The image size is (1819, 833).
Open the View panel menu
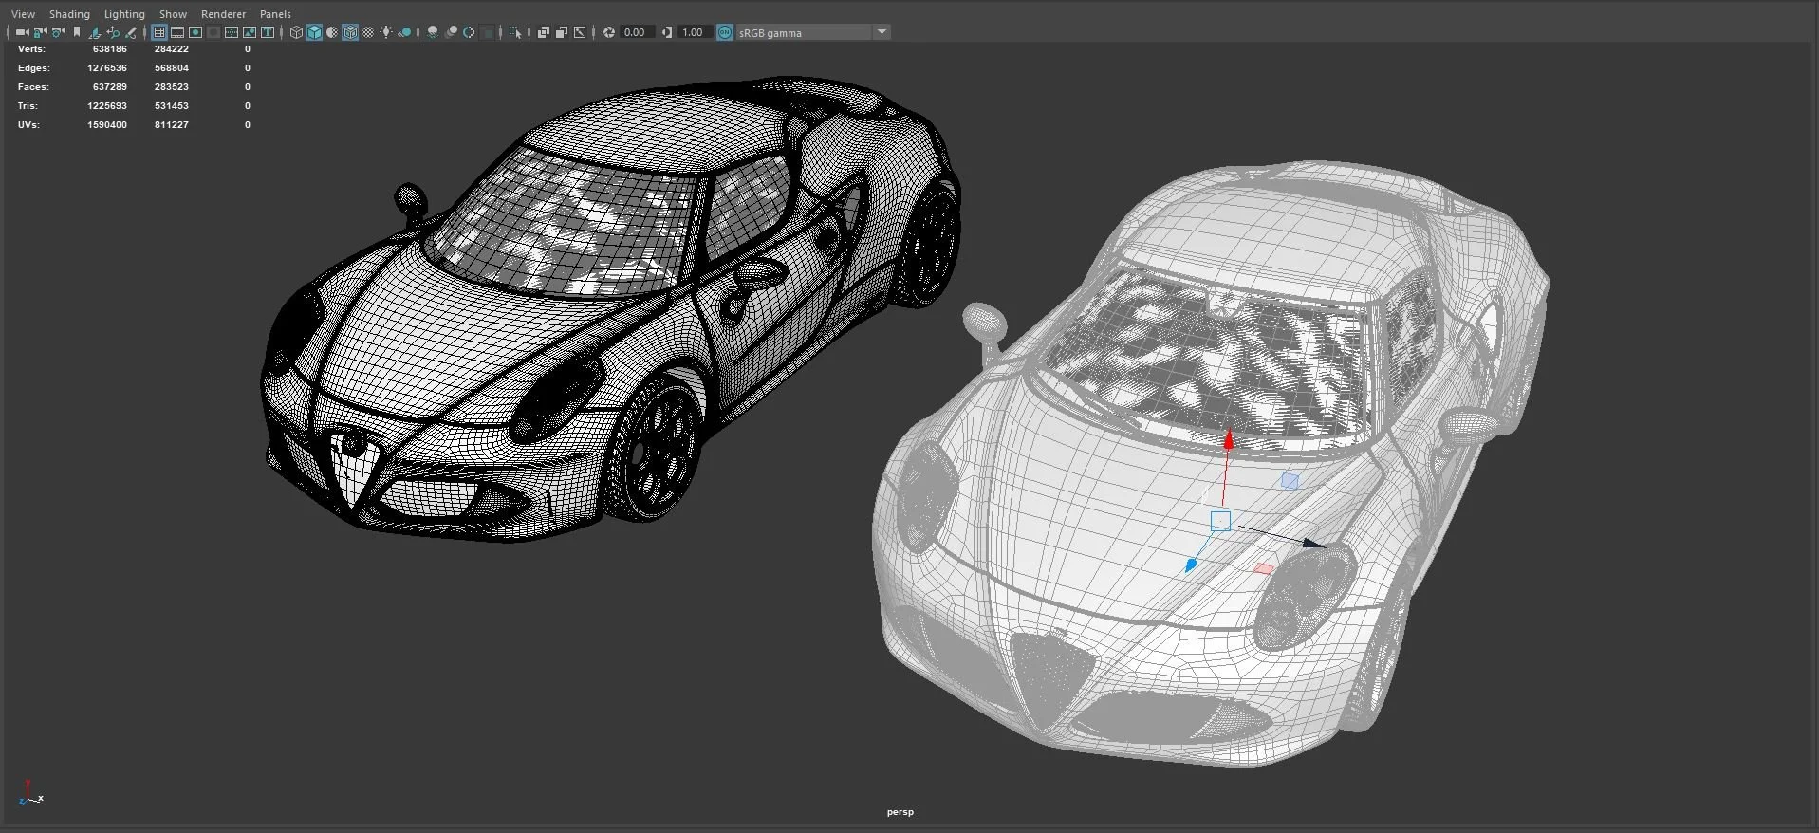(23, 14)
